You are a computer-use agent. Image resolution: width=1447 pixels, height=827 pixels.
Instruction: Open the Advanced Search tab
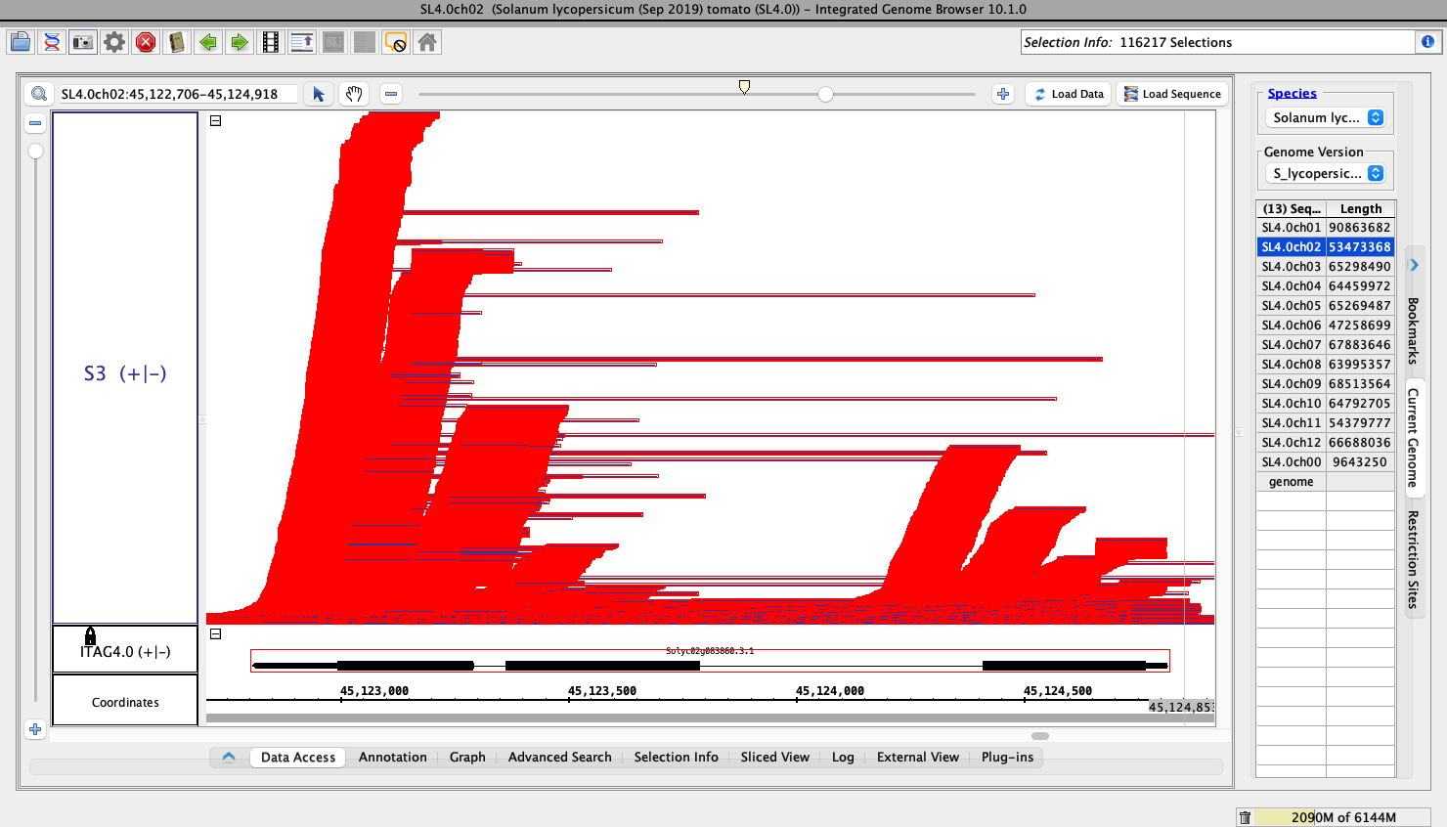[x=559, y=757]
